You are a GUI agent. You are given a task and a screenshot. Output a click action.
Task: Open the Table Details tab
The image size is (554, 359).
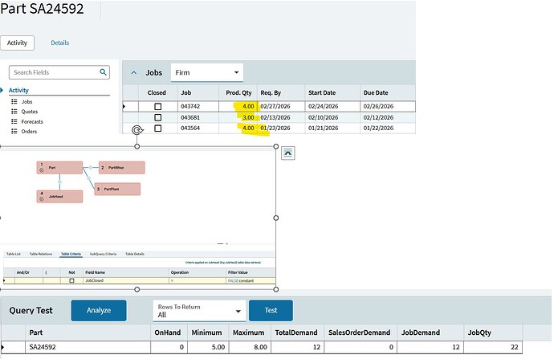(135, 254)
